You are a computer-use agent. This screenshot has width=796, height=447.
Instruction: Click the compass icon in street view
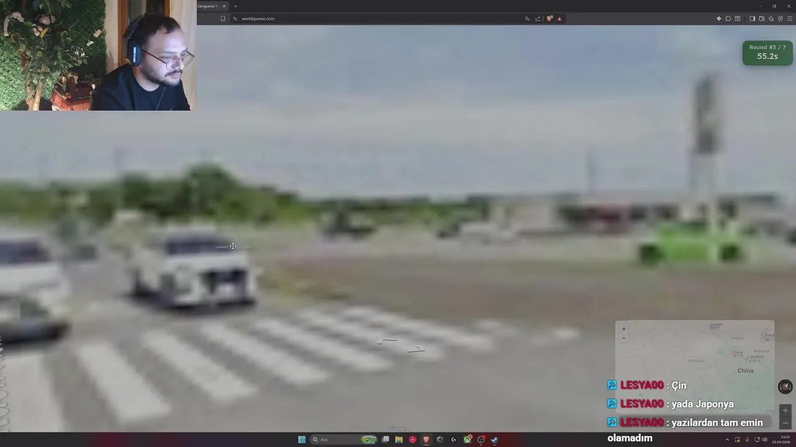[785, 387]
